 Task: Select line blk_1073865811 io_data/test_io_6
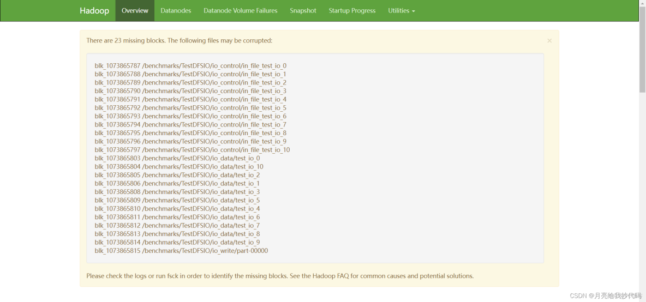(x=177, y=218)
